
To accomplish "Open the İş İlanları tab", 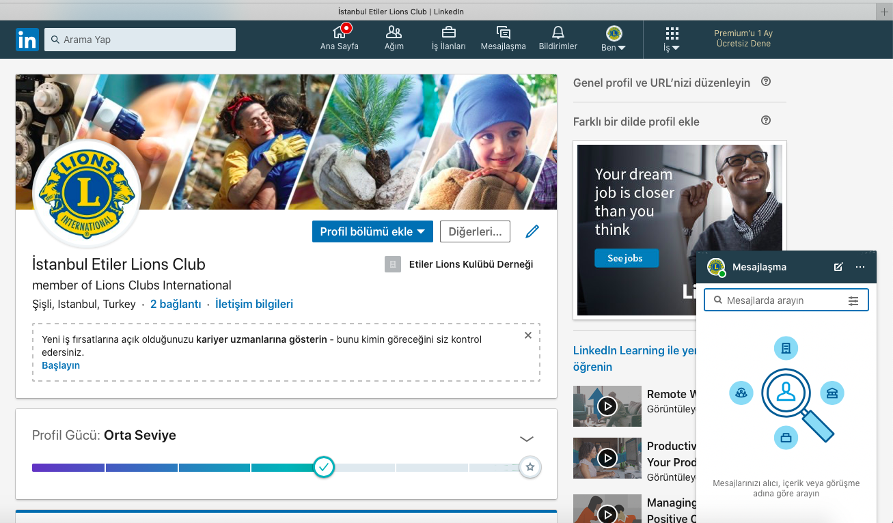I will click(448, 33).
